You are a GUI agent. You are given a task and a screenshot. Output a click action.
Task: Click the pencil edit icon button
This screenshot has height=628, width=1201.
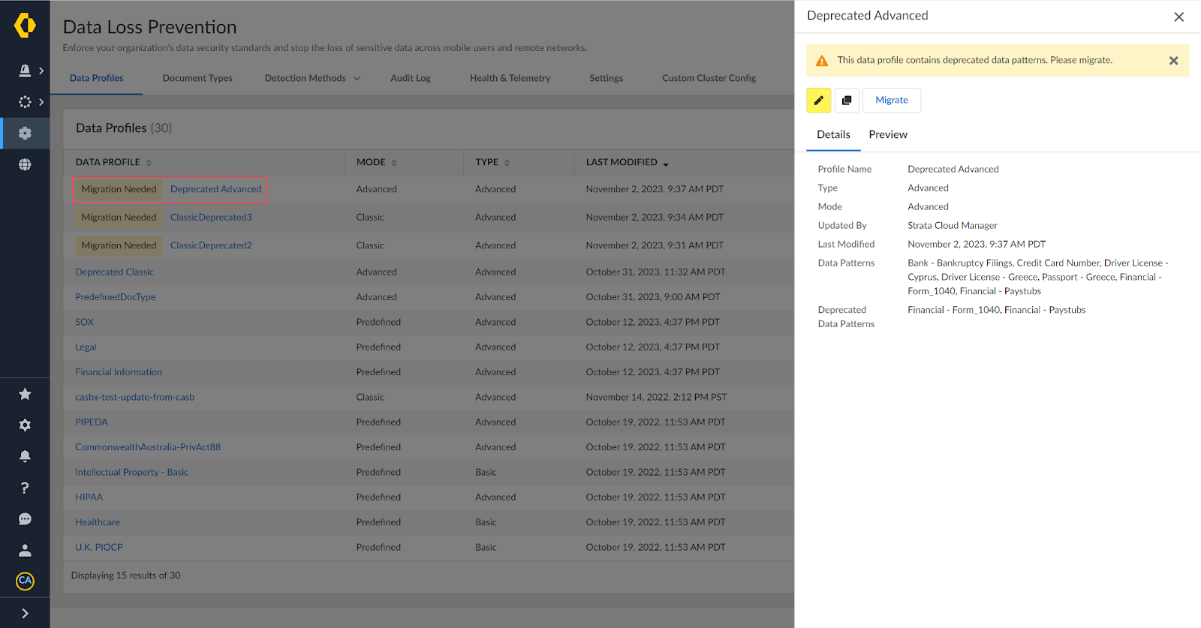(818, 101)
